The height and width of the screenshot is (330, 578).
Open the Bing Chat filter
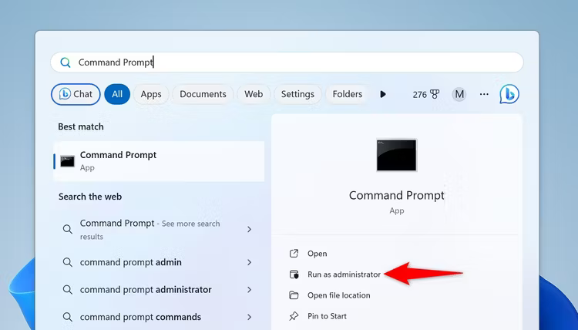(76, 94)
